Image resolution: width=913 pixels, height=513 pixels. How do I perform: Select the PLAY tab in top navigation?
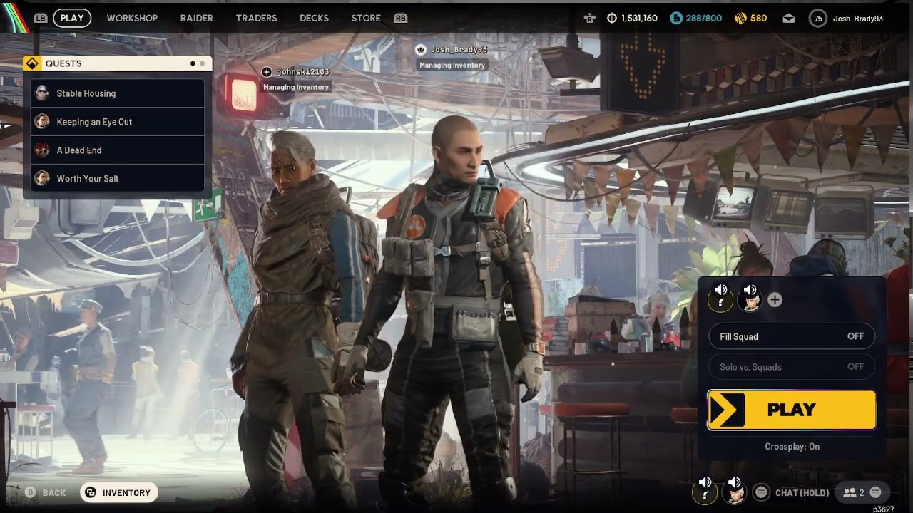(x=72, y=18)
